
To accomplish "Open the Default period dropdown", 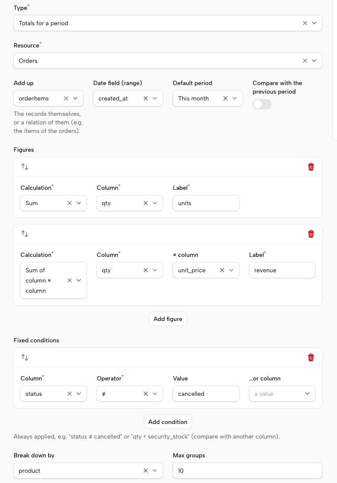I will (x=235, y=98).
